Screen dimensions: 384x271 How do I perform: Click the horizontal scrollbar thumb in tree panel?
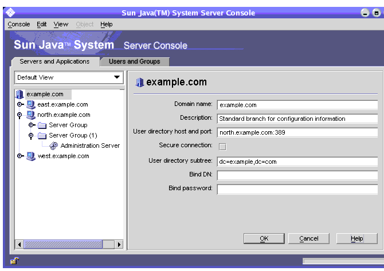(63, 244)
